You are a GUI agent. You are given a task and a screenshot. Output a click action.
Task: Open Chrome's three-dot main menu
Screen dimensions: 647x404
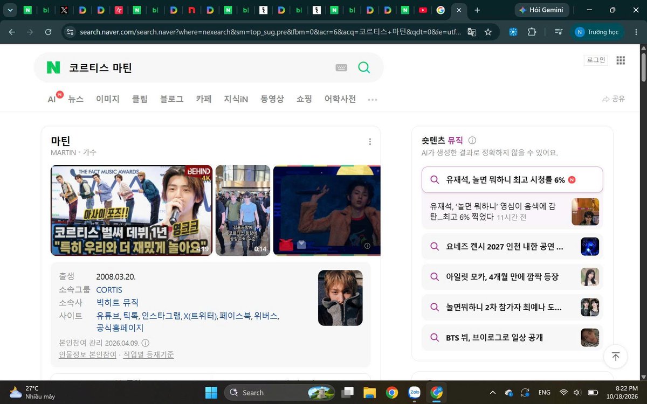(x=636, y=32)
